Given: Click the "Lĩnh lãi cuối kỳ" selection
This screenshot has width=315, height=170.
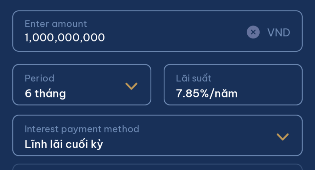Looking at the screenshot, I should 64,144.
